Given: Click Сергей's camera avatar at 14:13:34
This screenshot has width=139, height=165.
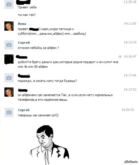Looking at the screenshot, I should 9,45.
